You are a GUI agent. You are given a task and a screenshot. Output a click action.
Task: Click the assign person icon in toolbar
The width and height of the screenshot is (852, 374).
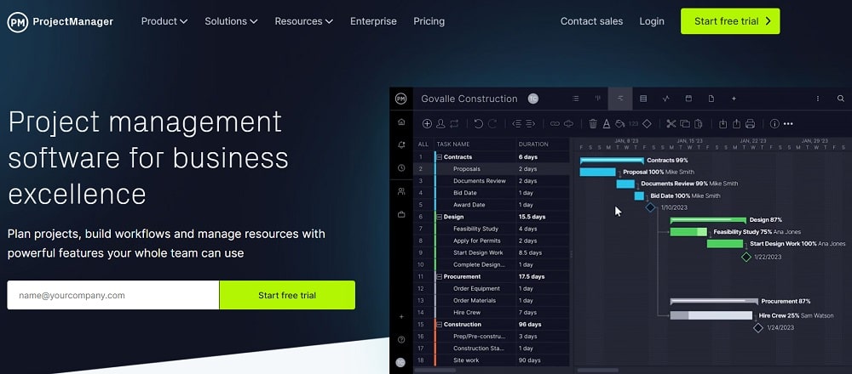[440, 123]
